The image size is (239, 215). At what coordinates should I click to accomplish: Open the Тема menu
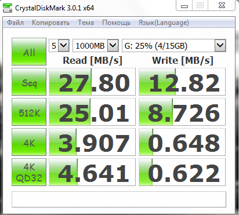click(x=86, y=23)
